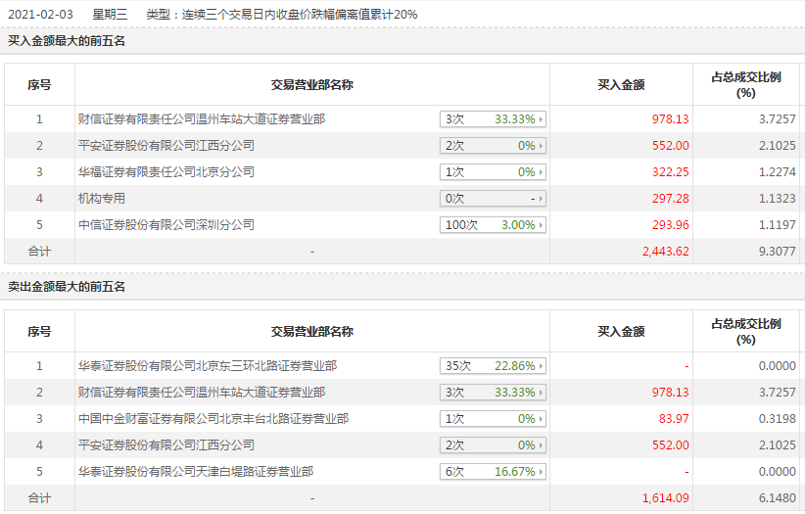Open 华泰证券北京东三环北路证券营业部
This screenshot has width=805, height=514.
coord(208,366)
